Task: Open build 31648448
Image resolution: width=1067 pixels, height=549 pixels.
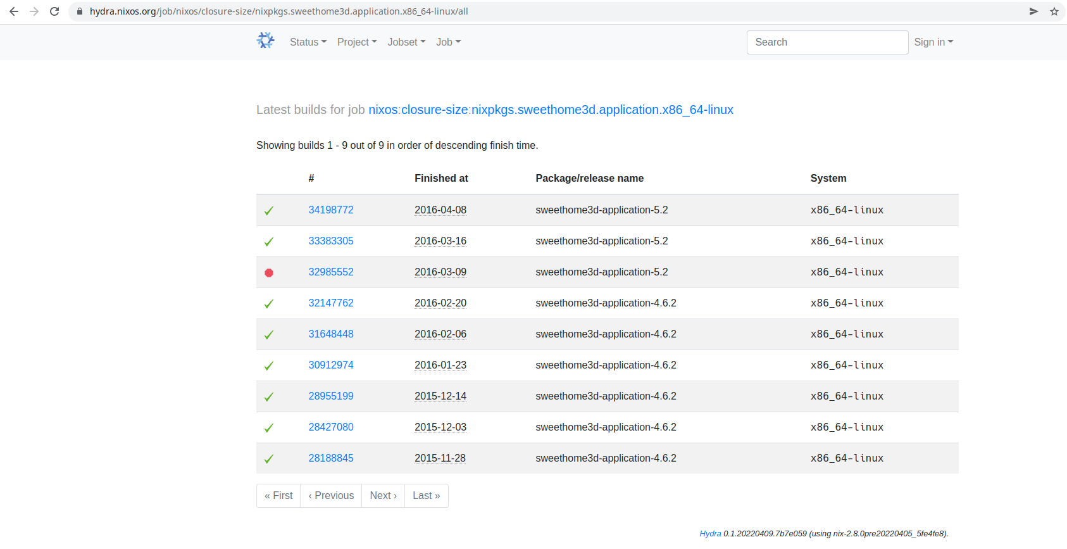Action: click(331, 334)
